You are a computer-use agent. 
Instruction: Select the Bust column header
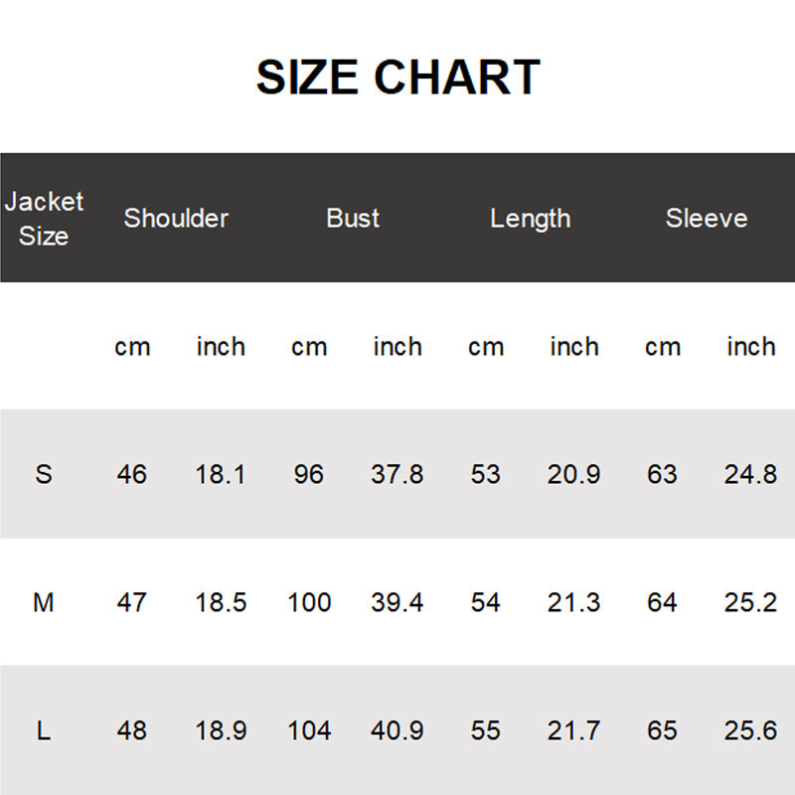pyautogui.click(x=353, y=219)
